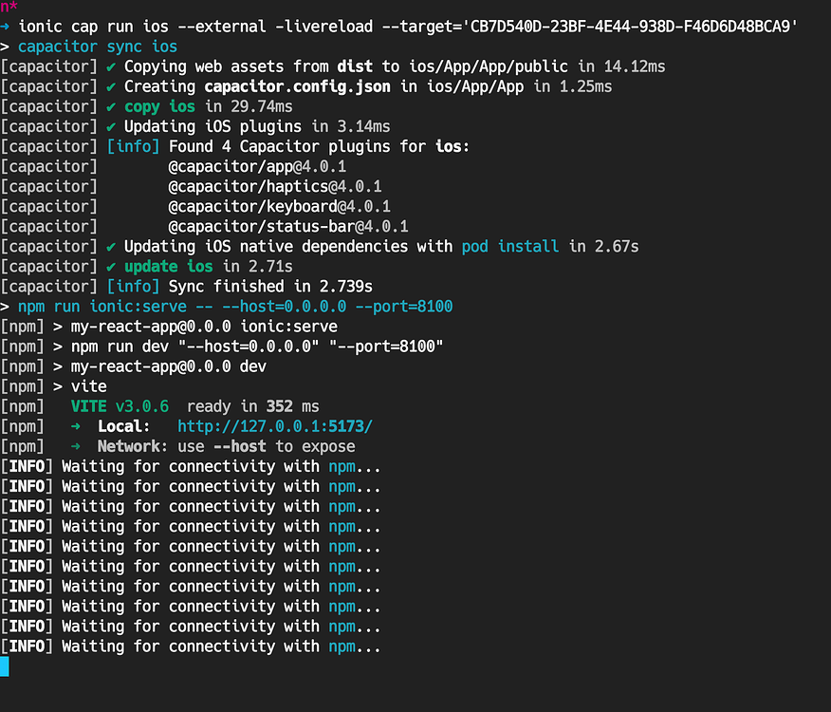
Task: Click the 'VITE v3.0.6' version text
Action: tap(120, 406)
